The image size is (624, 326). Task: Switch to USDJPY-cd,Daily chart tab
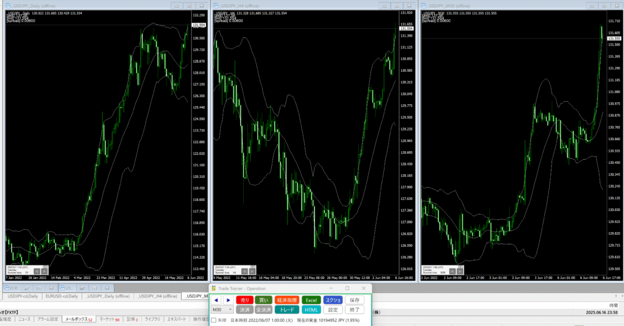pos(23,296)
